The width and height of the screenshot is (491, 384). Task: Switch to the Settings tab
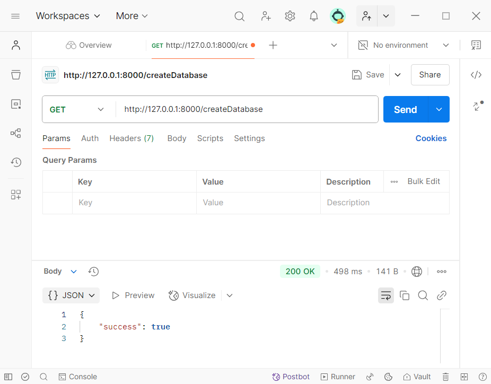pos(249,138)
